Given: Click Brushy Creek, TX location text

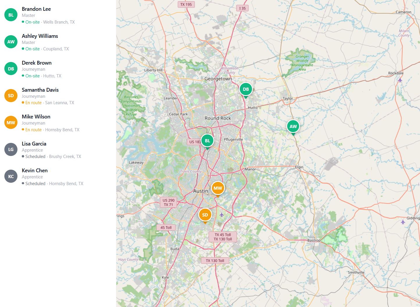Looking at the screenshot, I should pyautogui.click(x=65, y=157).
